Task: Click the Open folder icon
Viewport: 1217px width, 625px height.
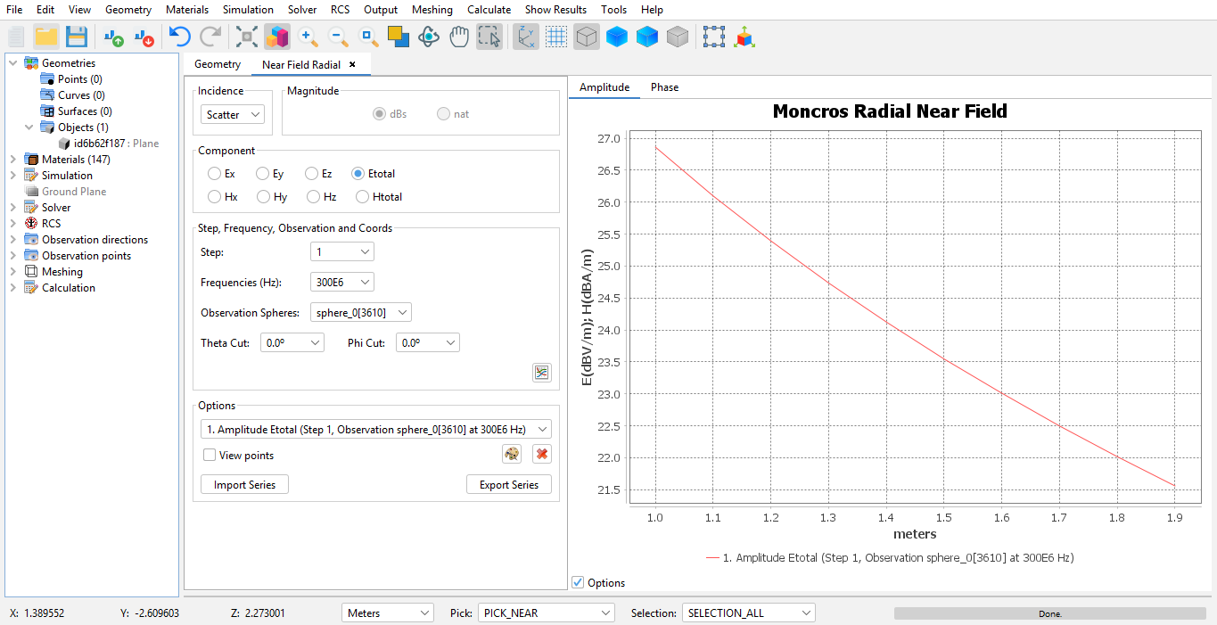Action: pos(46,37)
